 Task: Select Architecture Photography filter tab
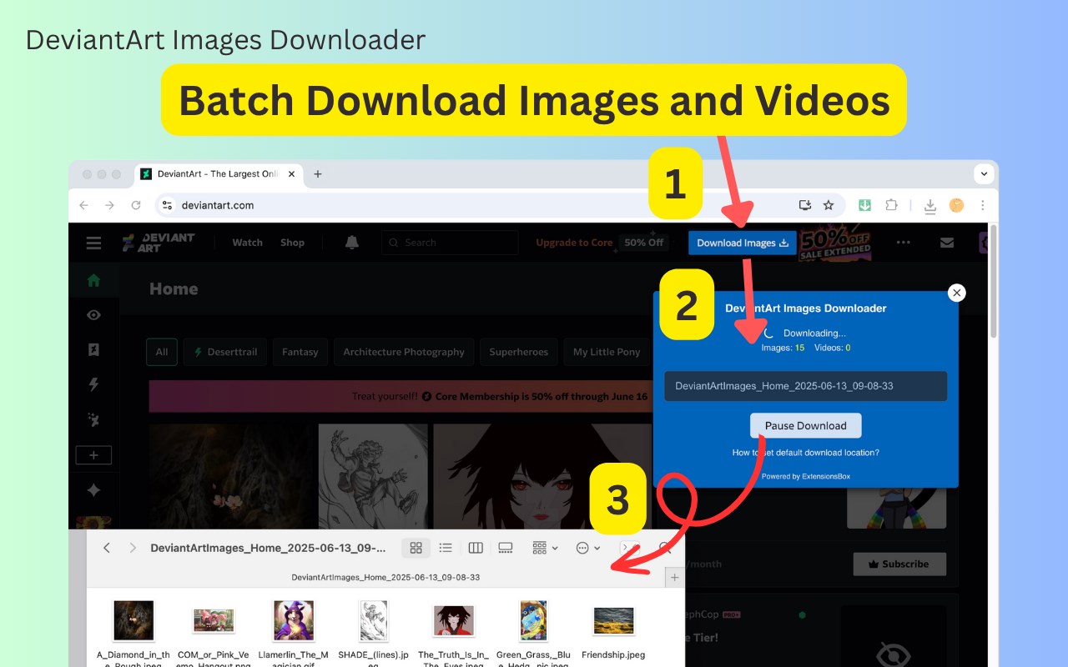tap(404, 352)
